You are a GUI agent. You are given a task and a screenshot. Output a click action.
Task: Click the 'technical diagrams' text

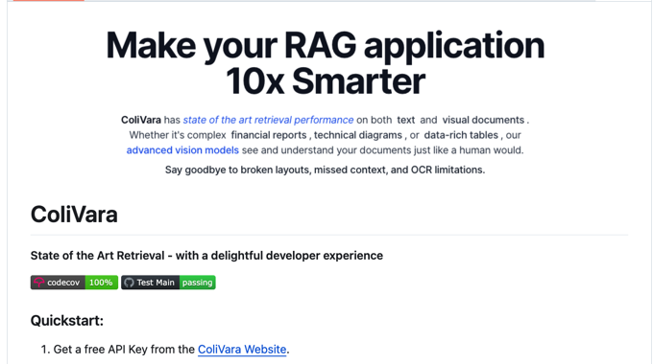click(x=358, y=135)
